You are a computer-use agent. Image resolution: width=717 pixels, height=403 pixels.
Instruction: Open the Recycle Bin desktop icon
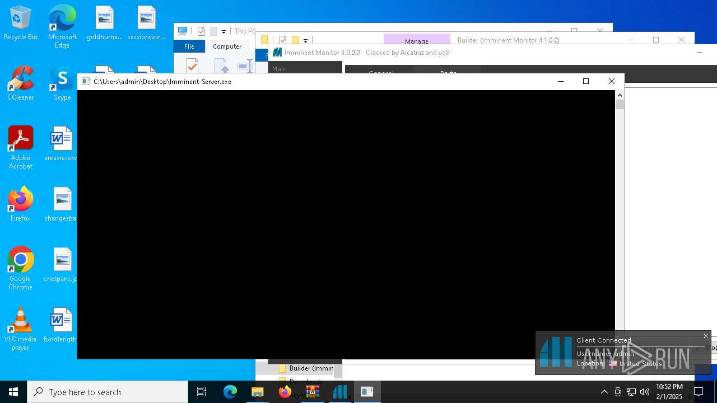click(21, 24)
